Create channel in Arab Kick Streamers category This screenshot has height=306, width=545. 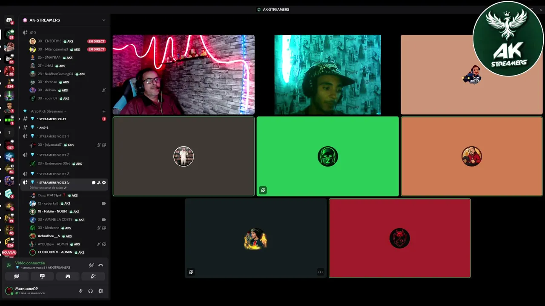(x=104, y=111)
